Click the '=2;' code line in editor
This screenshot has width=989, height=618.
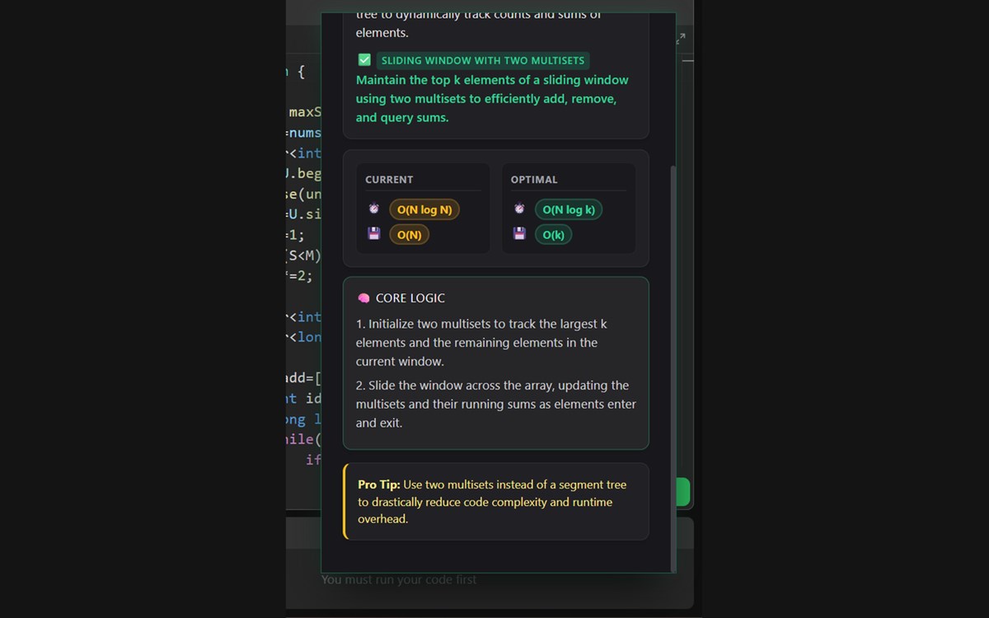pyautogui.click(x=300, y=276)
